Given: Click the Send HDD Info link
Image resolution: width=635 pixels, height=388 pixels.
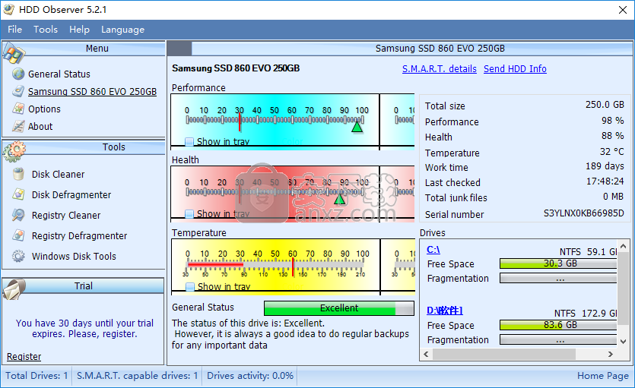Looking at the screenshot, I should point(515,68).
